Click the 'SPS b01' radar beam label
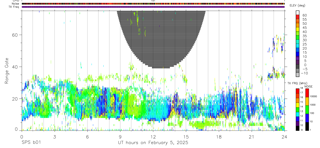 (31, 143)
